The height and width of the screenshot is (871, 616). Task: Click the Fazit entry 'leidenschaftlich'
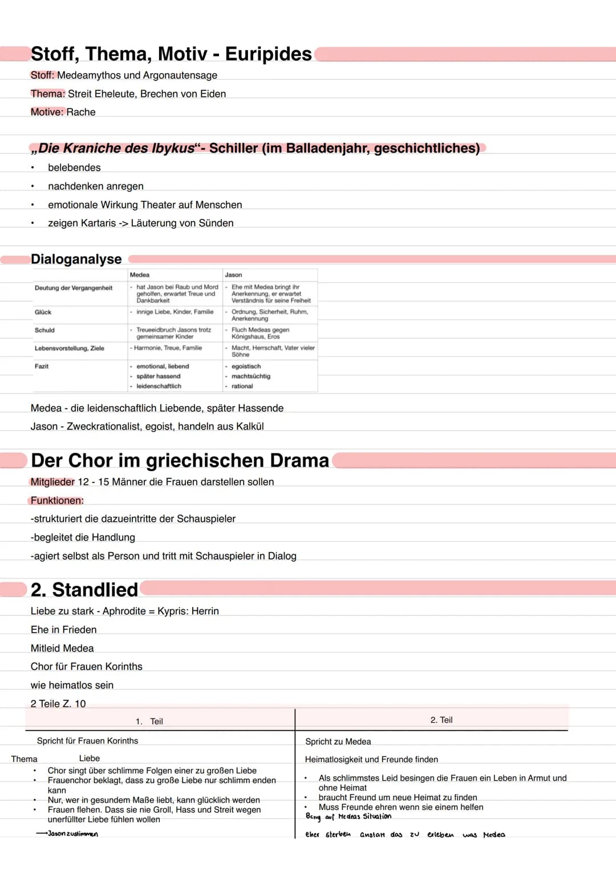coord(159,386)
